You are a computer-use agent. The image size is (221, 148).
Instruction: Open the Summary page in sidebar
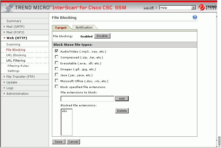click(x=14, y=21)
